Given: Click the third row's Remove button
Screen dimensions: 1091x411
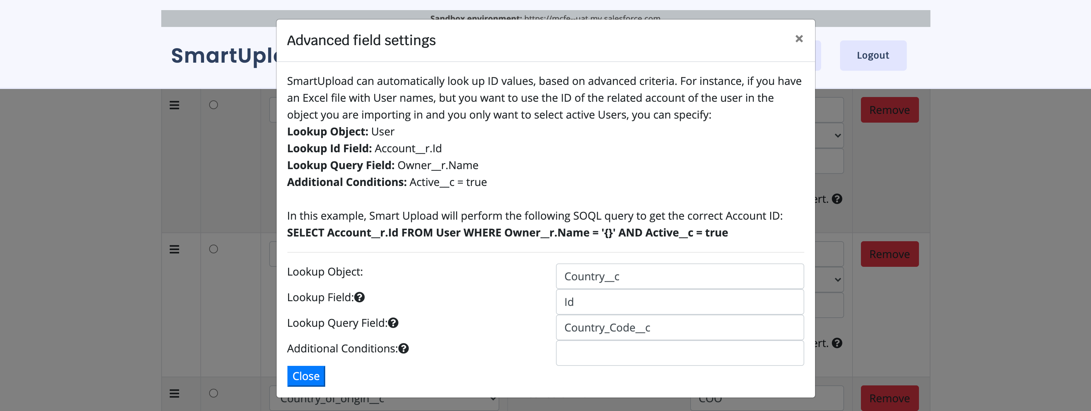Looking at the screenshot, I should 889,398.
